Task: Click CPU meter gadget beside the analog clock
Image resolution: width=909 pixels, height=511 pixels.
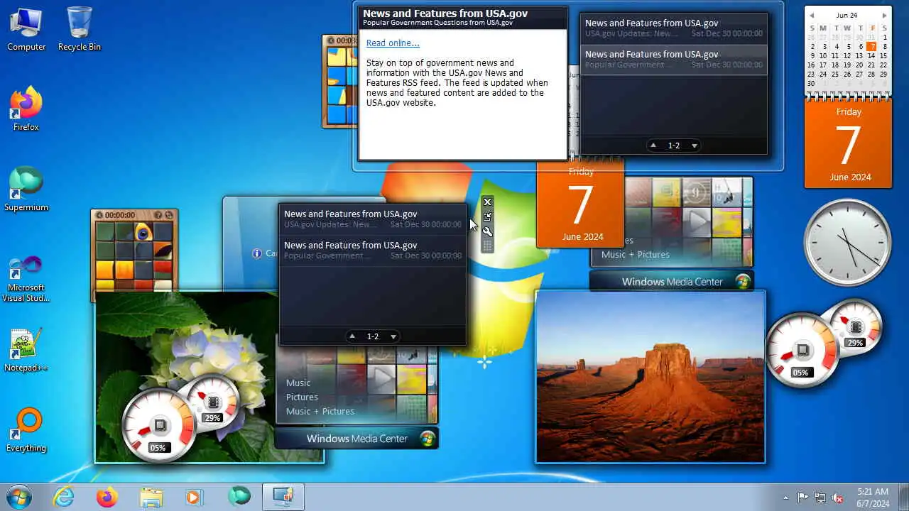Action: point(824,343)
